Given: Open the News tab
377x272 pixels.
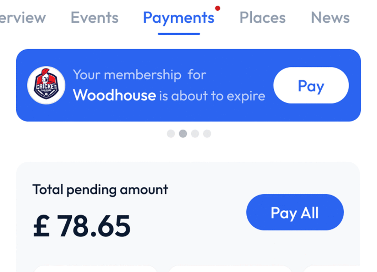Looking at the screenshot, I should pyautogui.click(x=330, y=18).
